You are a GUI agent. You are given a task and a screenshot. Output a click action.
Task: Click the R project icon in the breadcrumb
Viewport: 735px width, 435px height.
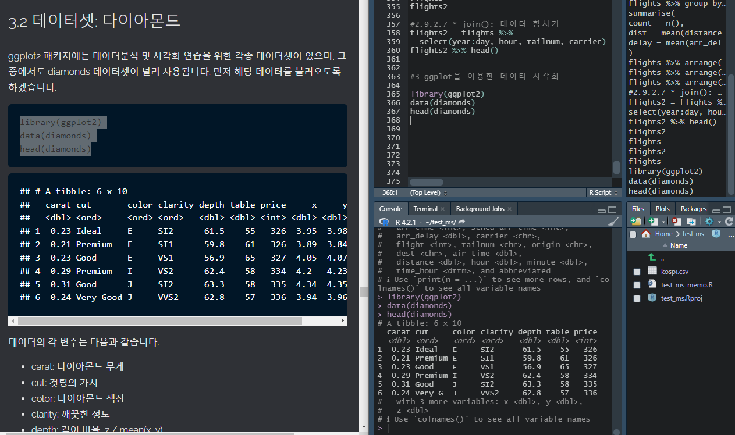tap(716, 233)
